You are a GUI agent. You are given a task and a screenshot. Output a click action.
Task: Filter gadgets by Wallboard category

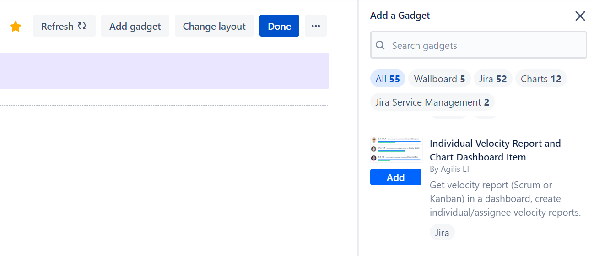tap(439, 79)
